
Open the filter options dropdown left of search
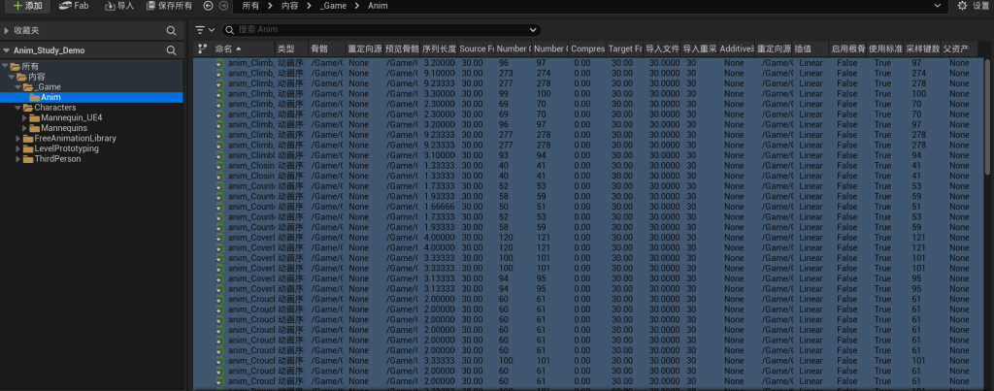(205, 30)
